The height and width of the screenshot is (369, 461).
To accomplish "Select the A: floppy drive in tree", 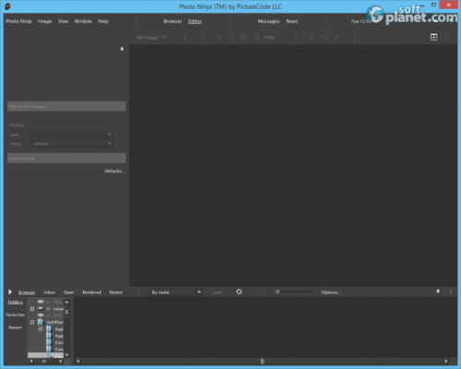I will point(51,302).
